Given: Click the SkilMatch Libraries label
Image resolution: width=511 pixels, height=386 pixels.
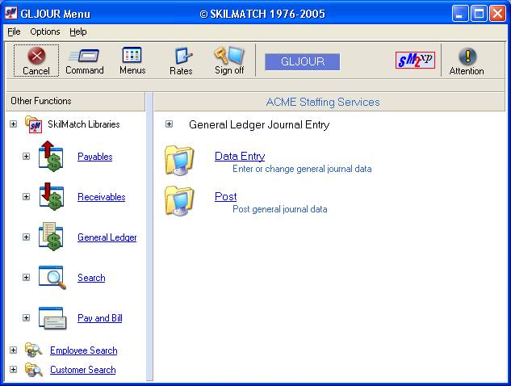Looking at the screenshot, I should click(x=84, y=124).
